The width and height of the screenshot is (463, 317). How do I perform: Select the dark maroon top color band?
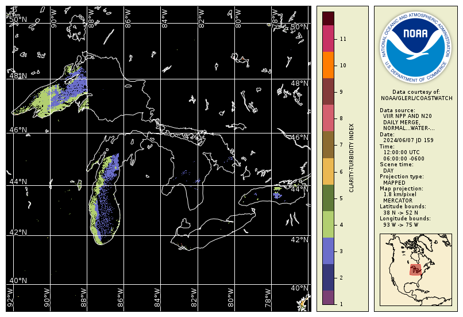(x=328, y=18)
